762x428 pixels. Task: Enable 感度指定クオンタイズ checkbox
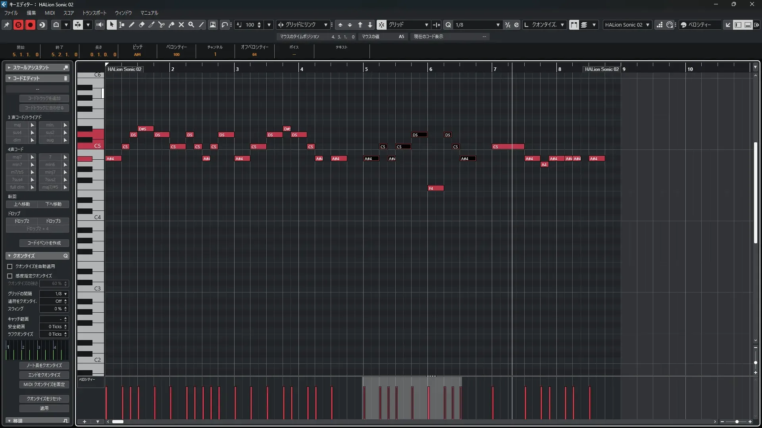[x=10, y=276]
